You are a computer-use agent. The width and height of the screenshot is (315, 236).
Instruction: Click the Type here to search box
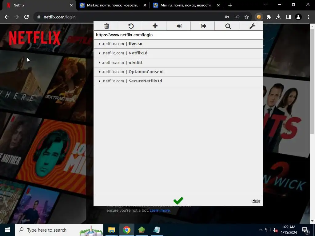(59, 230)
